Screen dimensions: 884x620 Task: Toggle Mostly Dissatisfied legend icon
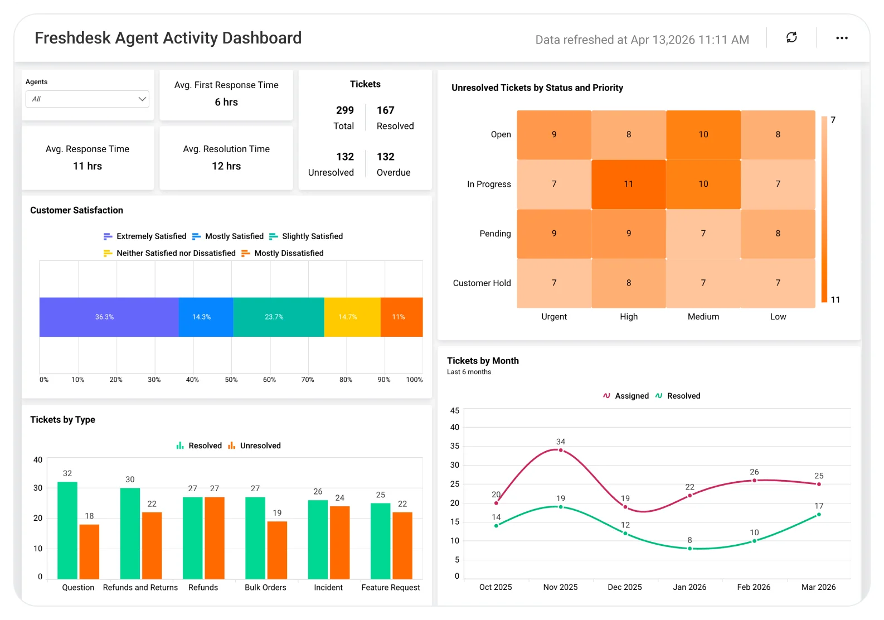[x=245, y=253]
